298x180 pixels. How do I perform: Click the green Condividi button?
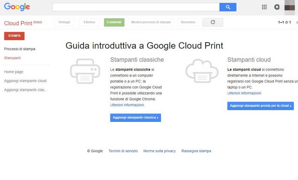(114, 22)
